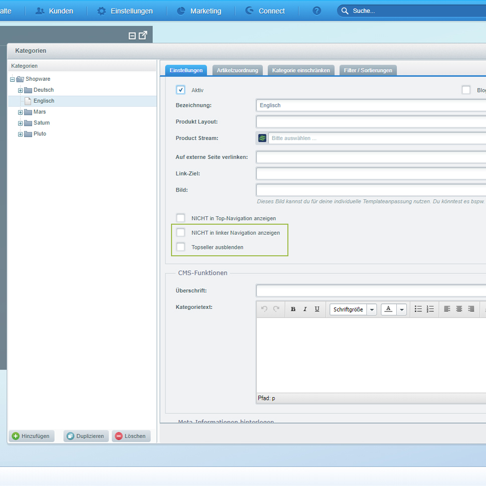Open the Marketing menu
Screen dimensions: 486x486
point(199,11)
